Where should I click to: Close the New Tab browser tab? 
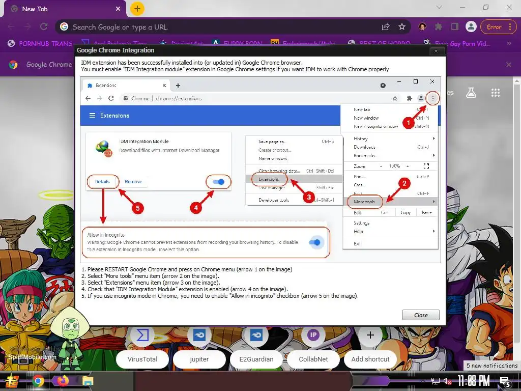tap(118, 9)
